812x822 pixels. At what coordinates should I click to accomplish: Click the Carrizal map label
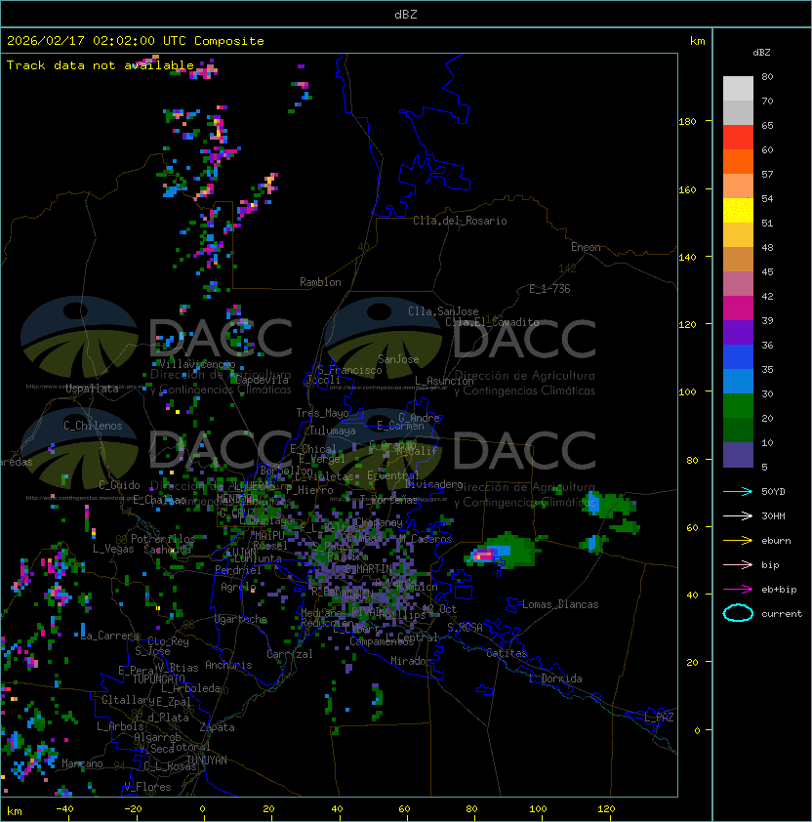[289, 654]
